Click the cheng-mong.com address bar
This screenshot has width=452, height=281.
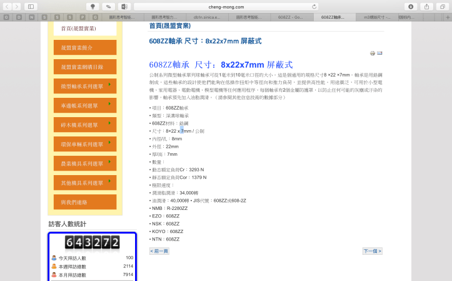coord(226,6)
